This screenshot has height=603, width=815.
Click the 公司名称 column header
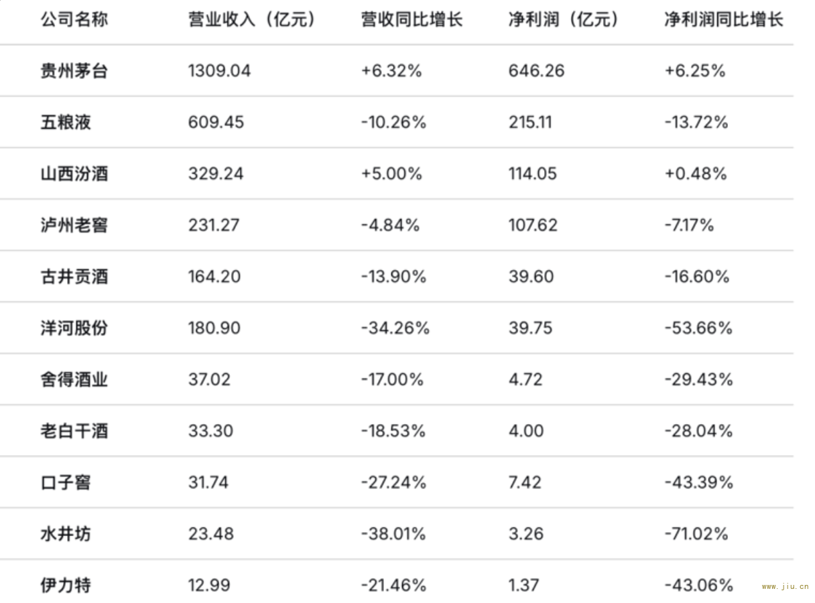coord(74,20)
